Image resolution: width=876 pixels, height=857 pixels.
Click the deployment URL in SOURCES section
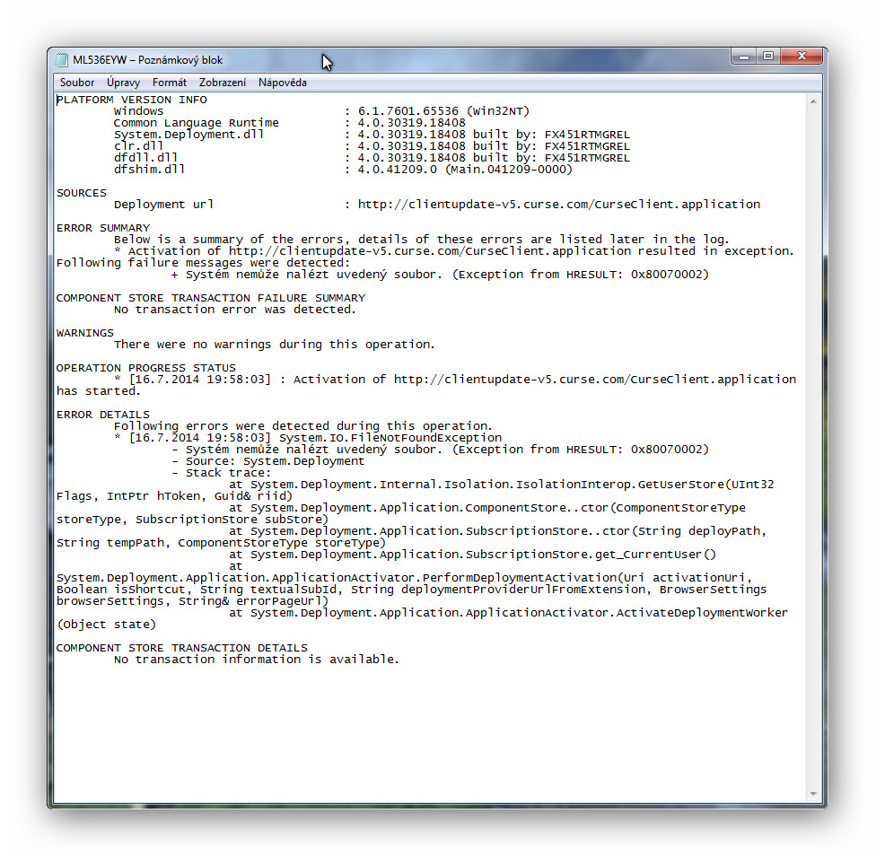(558, 205)
